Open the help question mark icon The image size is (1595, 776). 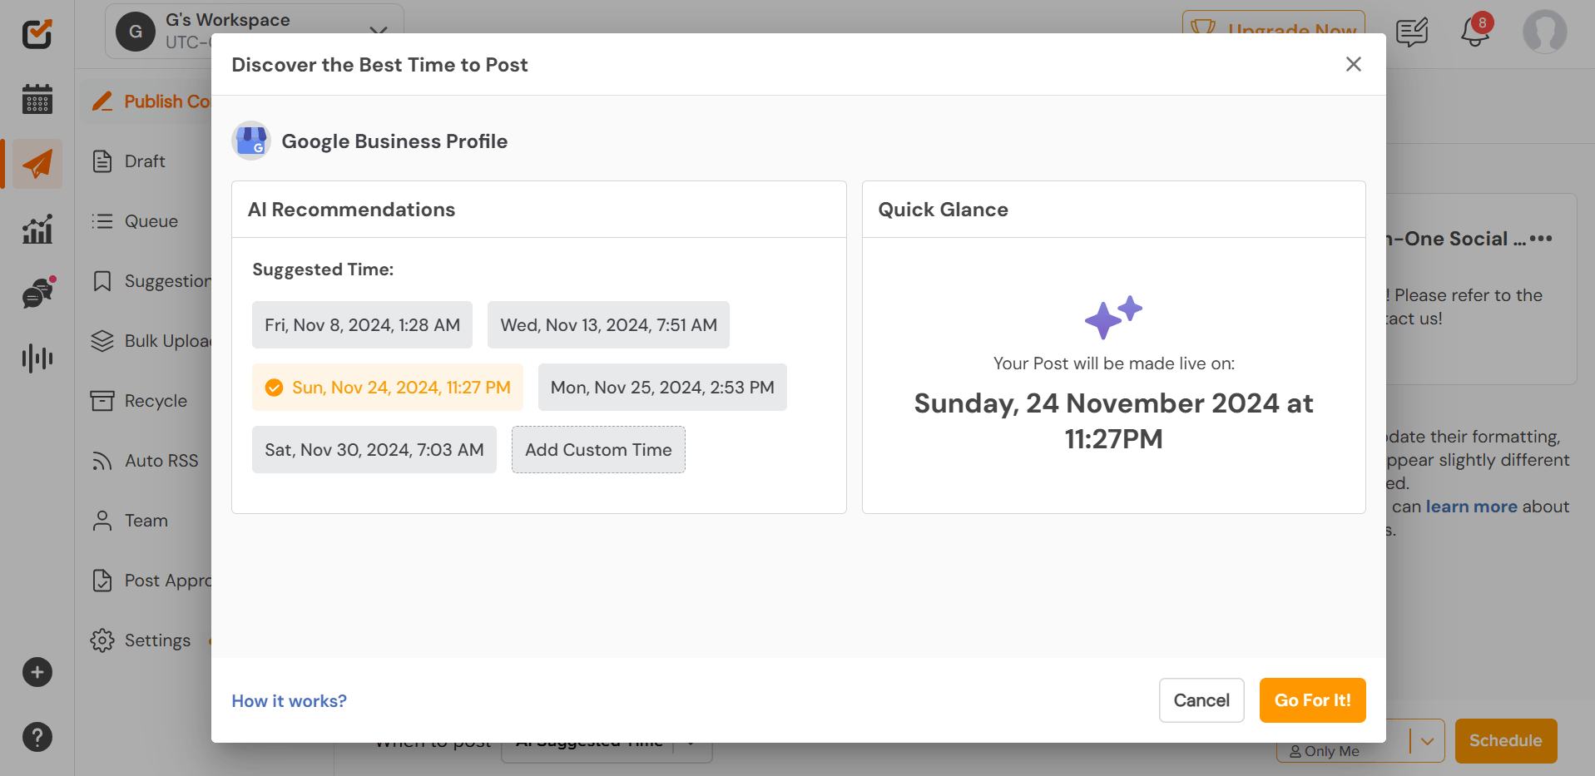coord(37,737)
